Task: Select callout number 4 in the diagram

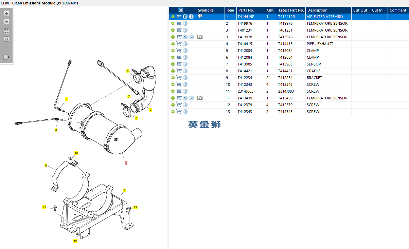Action: point(150,110)
